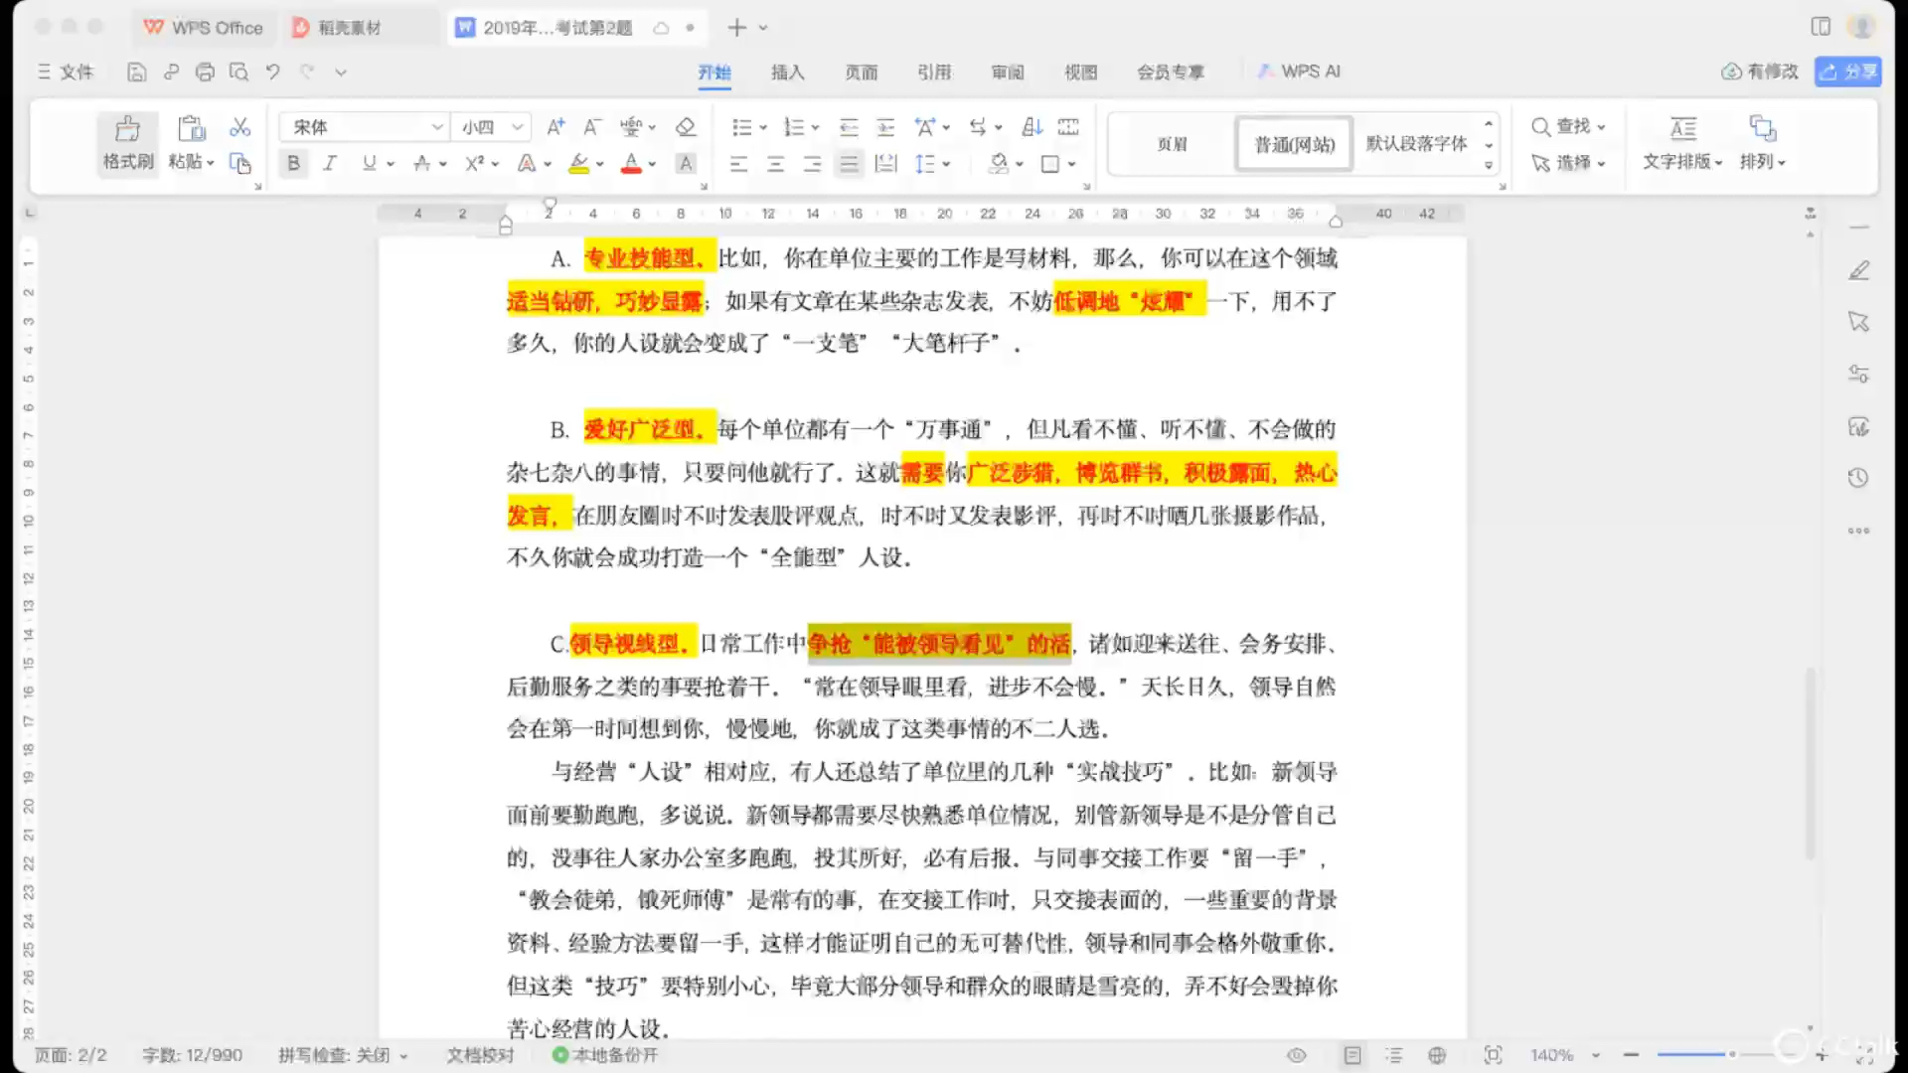Toggle Italic formatting
The height and width of the screenshot is (1073, 1908).
pyautogui.click(x=330, y=163)
